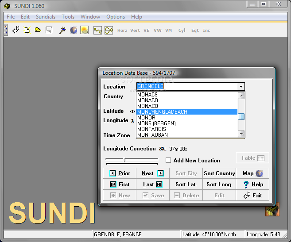Viewport: 291px width, 242px height.
Task: Open the analemma curve icon
Action: tap(109, 30)
